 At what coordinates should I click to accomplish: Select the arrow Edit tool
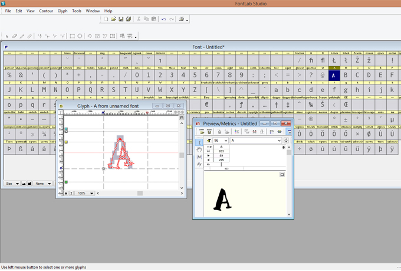click(7, 37)
